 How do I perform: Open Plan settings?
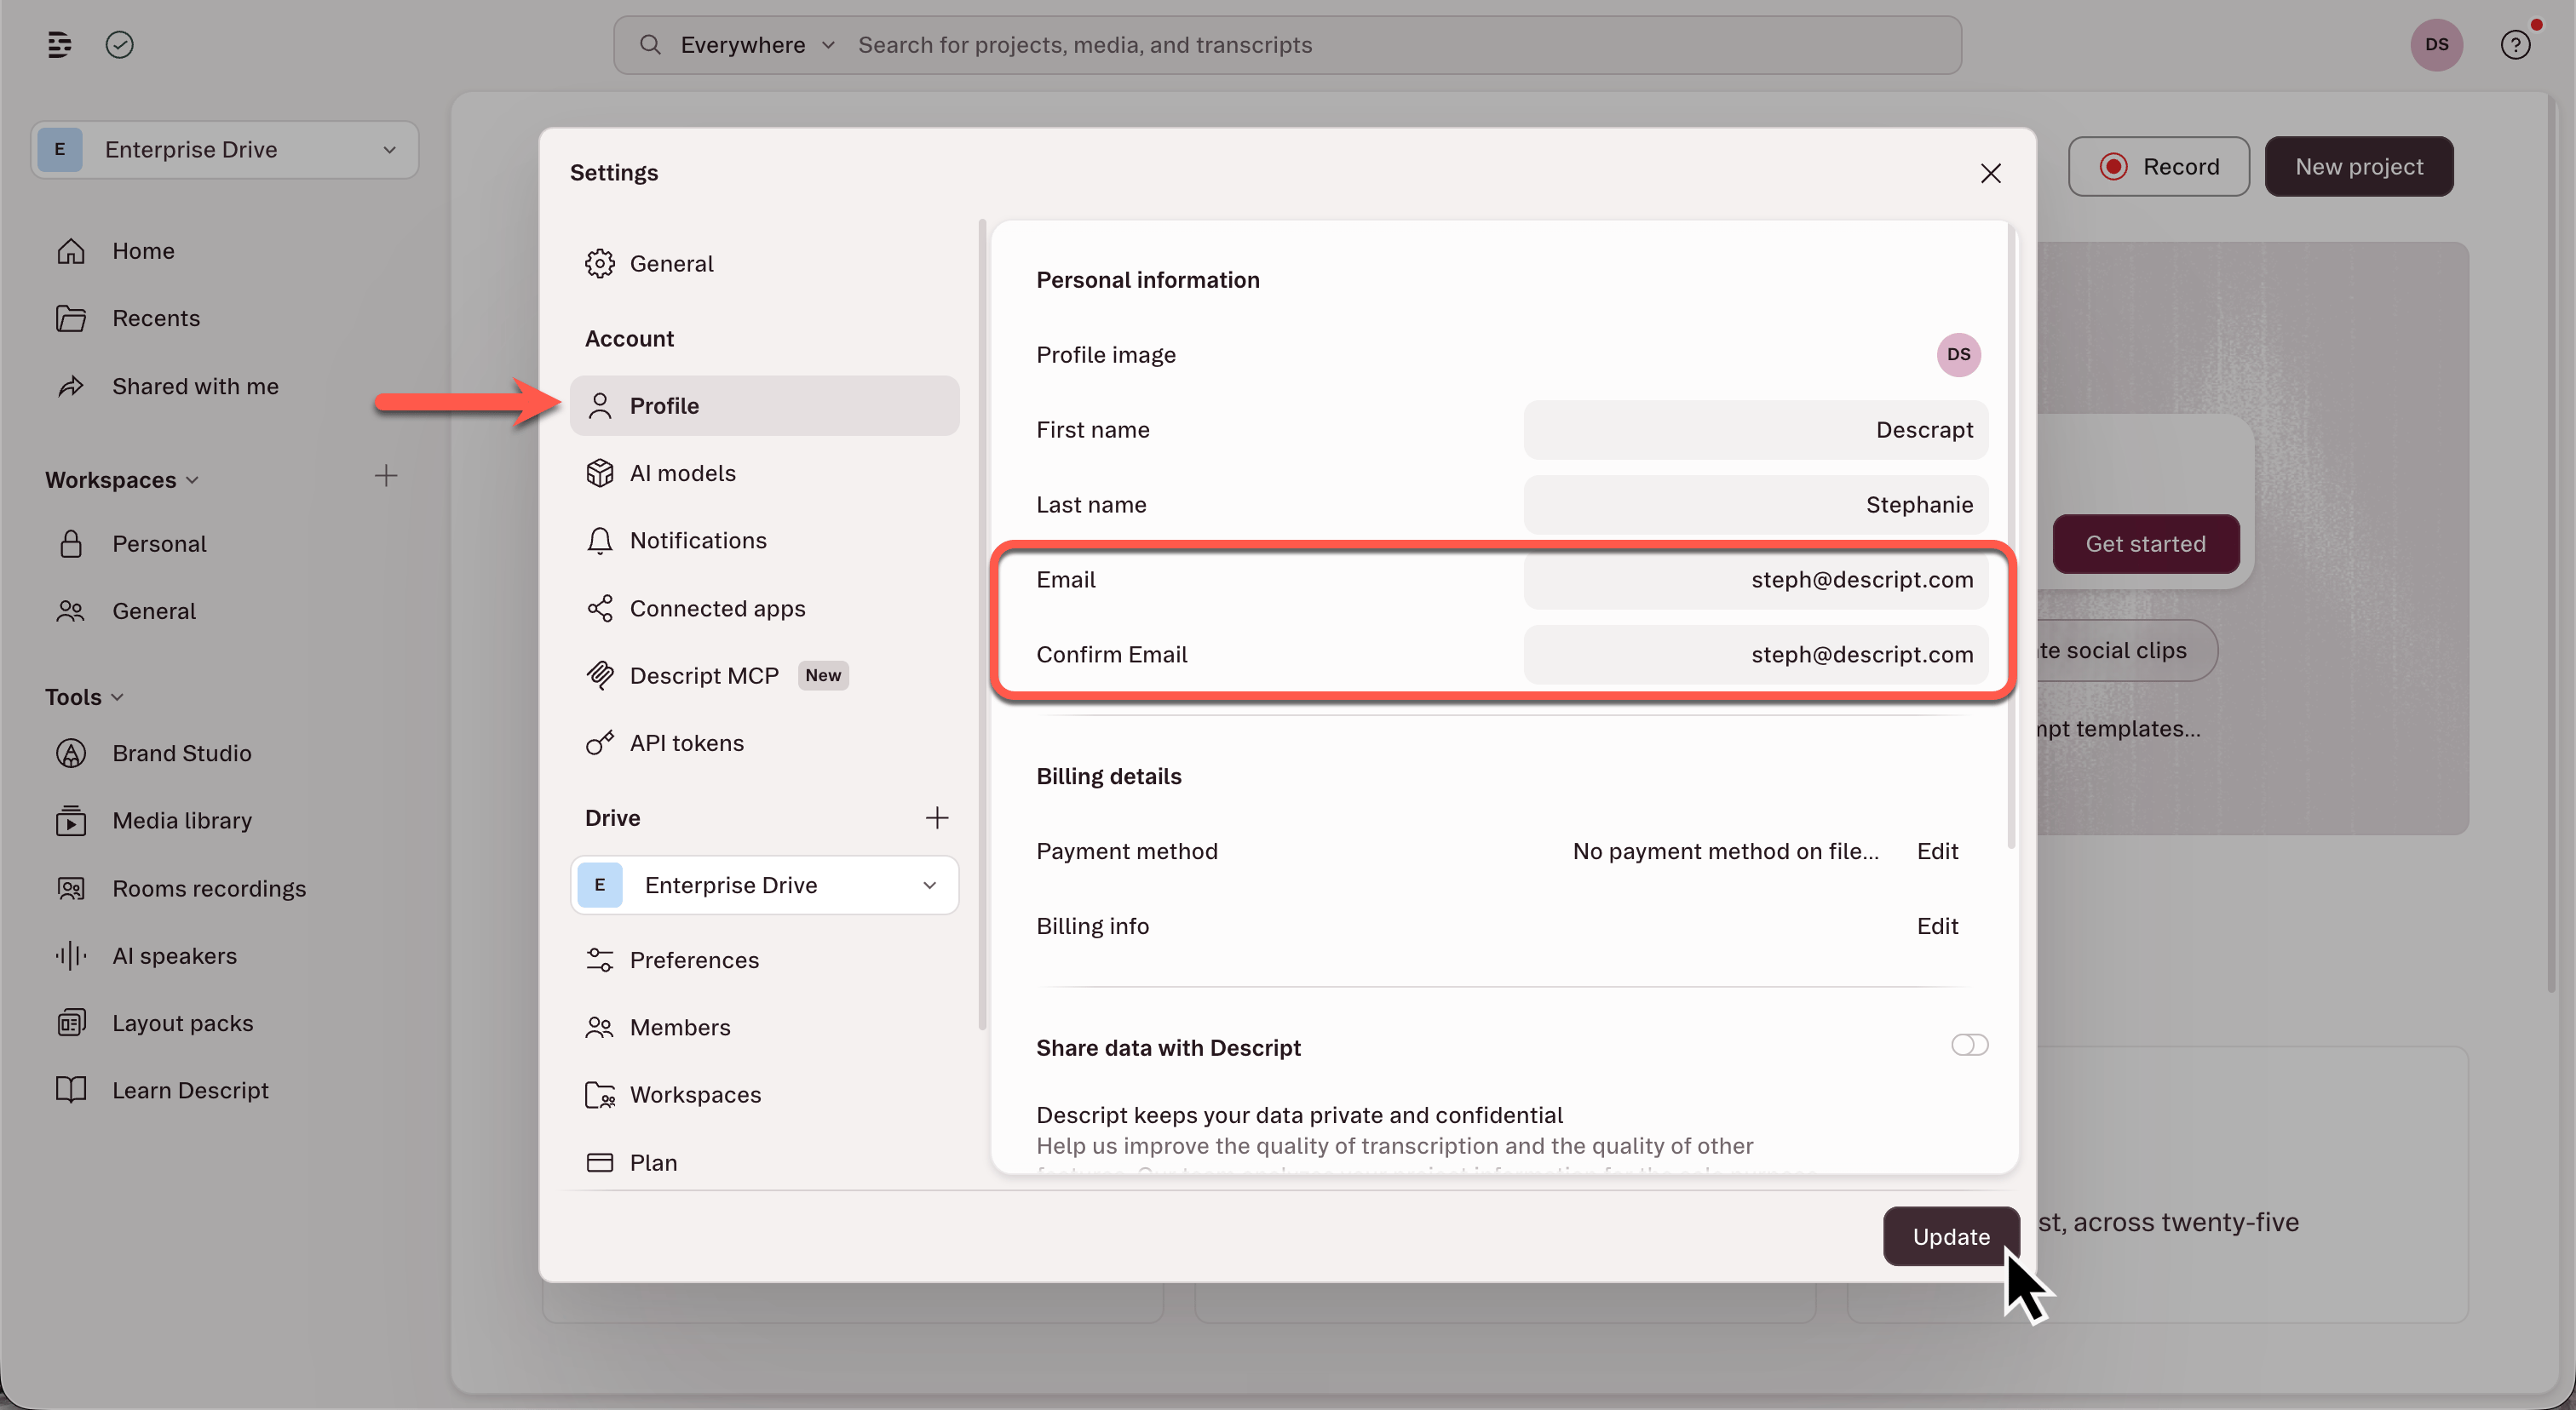(764, 1163)
